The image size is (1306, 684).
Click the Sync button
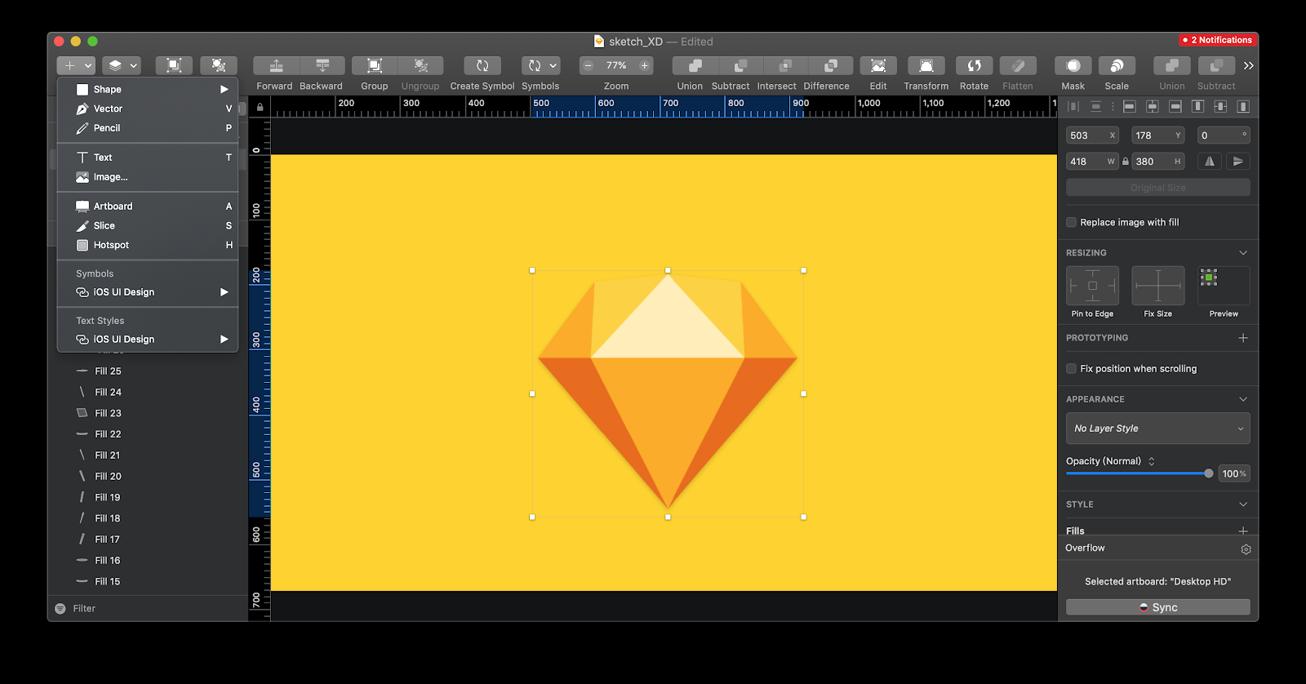[1157, 607]
